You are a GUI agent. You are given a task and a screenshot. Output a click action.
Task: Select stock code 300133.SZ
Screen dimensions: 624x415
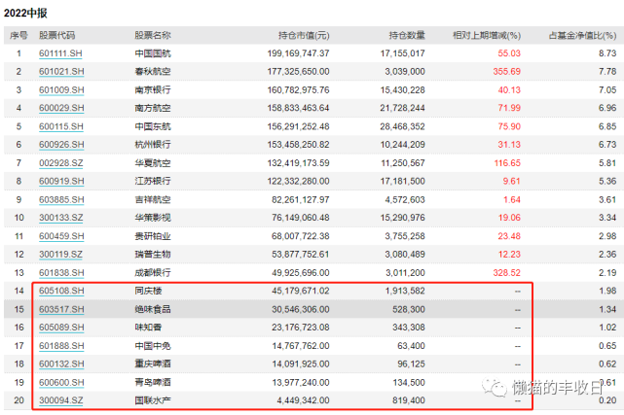61,217
